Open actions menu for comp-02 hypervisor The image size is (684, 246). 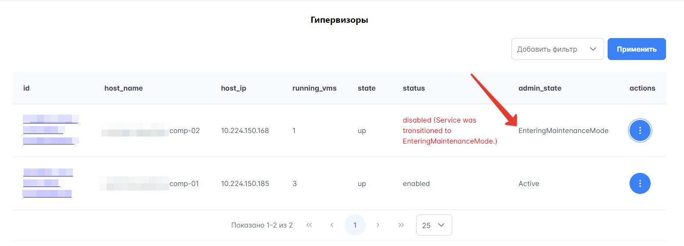640,130
